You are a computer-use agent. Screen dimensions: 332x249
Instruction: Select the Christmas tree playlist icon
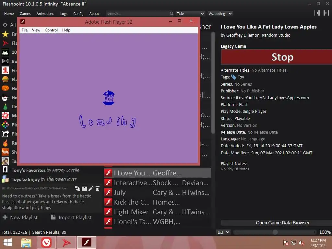click(x=5, y=106)
